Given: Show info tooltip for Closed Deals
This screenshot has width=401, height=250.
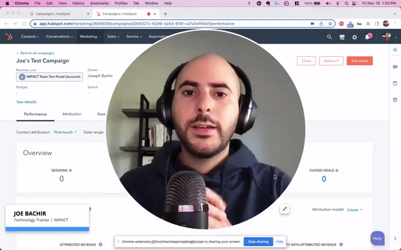Looking at the screenshot, I should pos(337,171).
